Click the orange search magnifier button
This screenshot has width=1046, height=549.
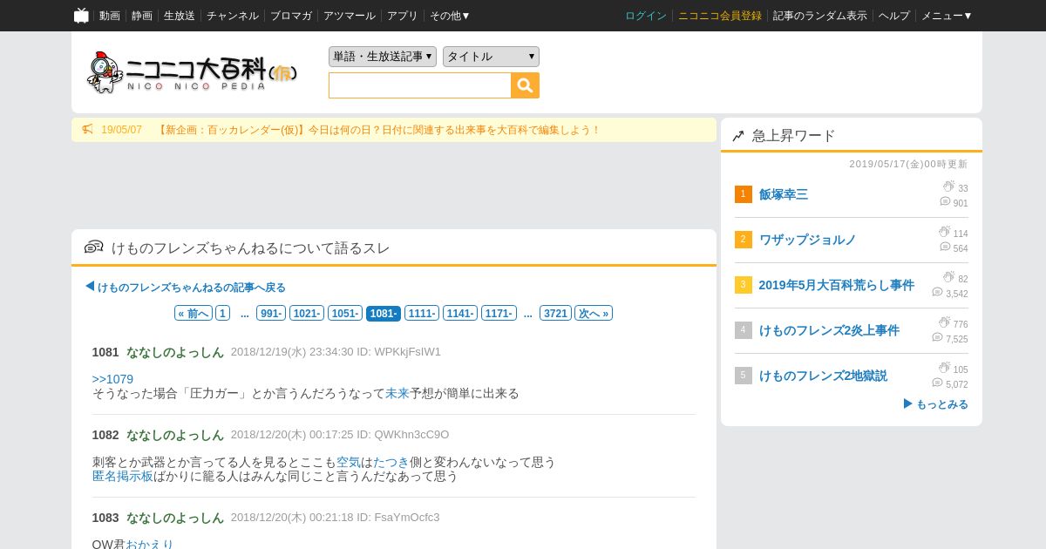pyautogui.click(x=526, y=85)
